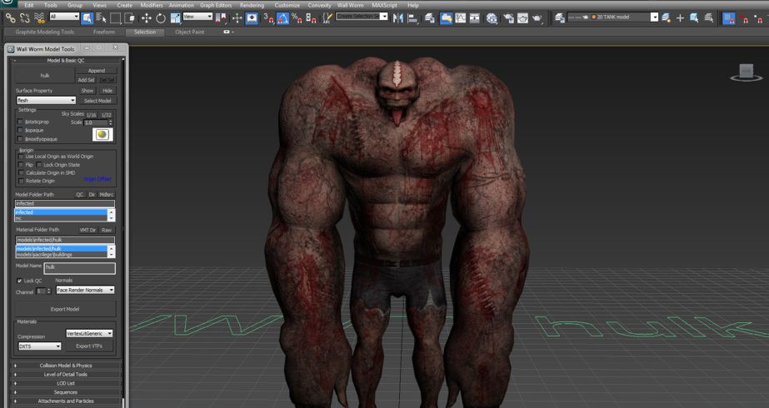The image size is (769, 408).
Task: Open the flesh Surface Property dropdown
Action: pos(46,100)
